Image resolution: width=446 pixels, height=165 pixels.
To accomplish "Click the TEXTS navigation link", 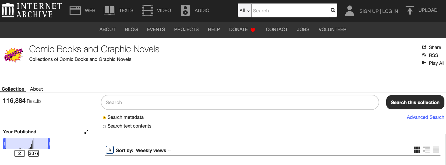I will 126,11.
